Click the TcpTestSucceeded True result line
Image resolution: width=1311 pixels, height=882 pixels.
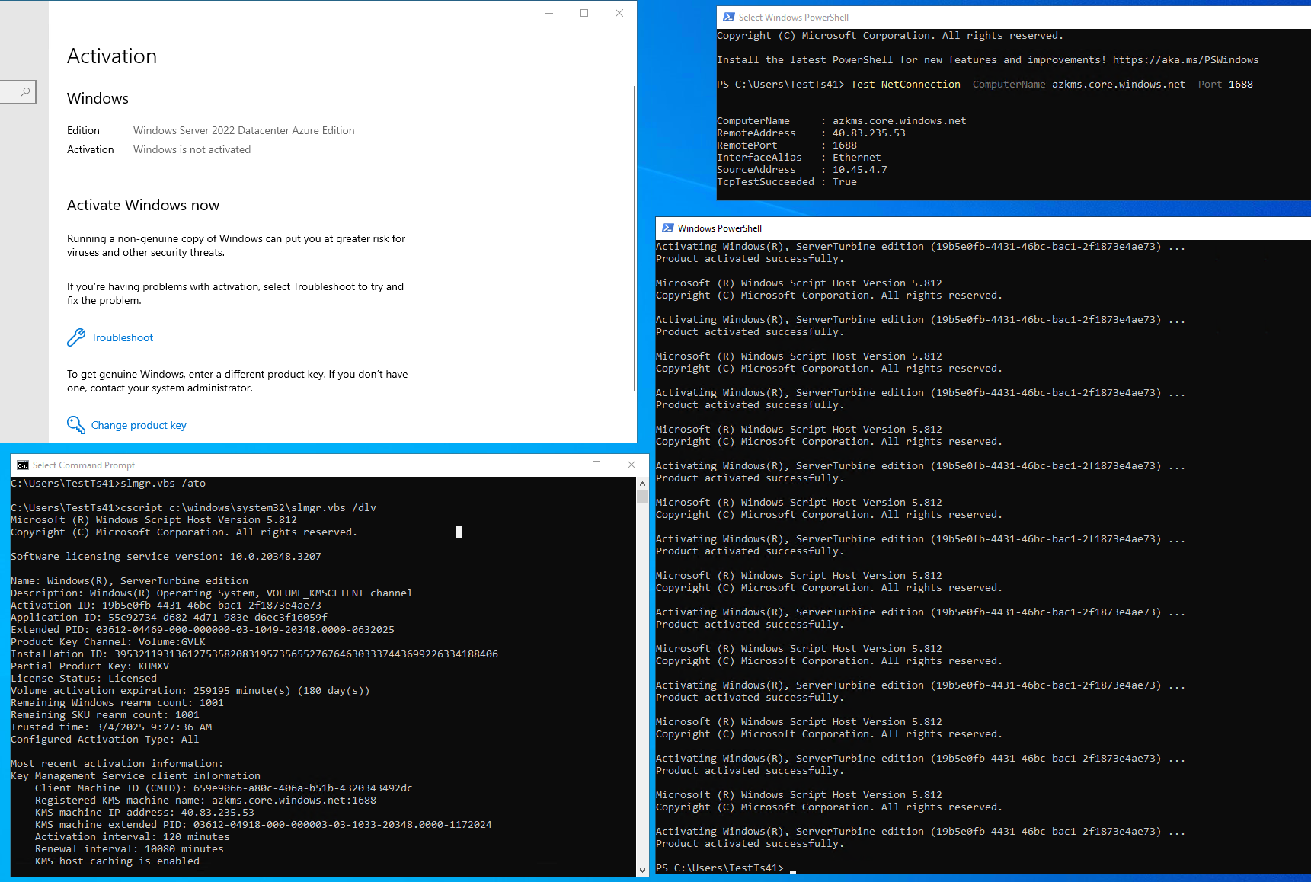pos(786,181)
